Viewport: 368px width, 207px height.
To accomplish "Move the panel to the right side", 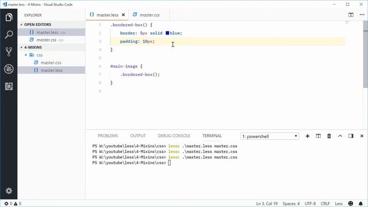I will [x=351, y=136].
